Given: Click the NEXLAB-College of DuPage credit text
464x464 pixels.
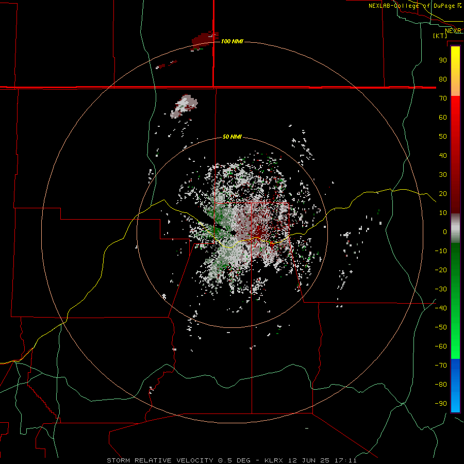Looking at the screenshot, I should 415,6.
